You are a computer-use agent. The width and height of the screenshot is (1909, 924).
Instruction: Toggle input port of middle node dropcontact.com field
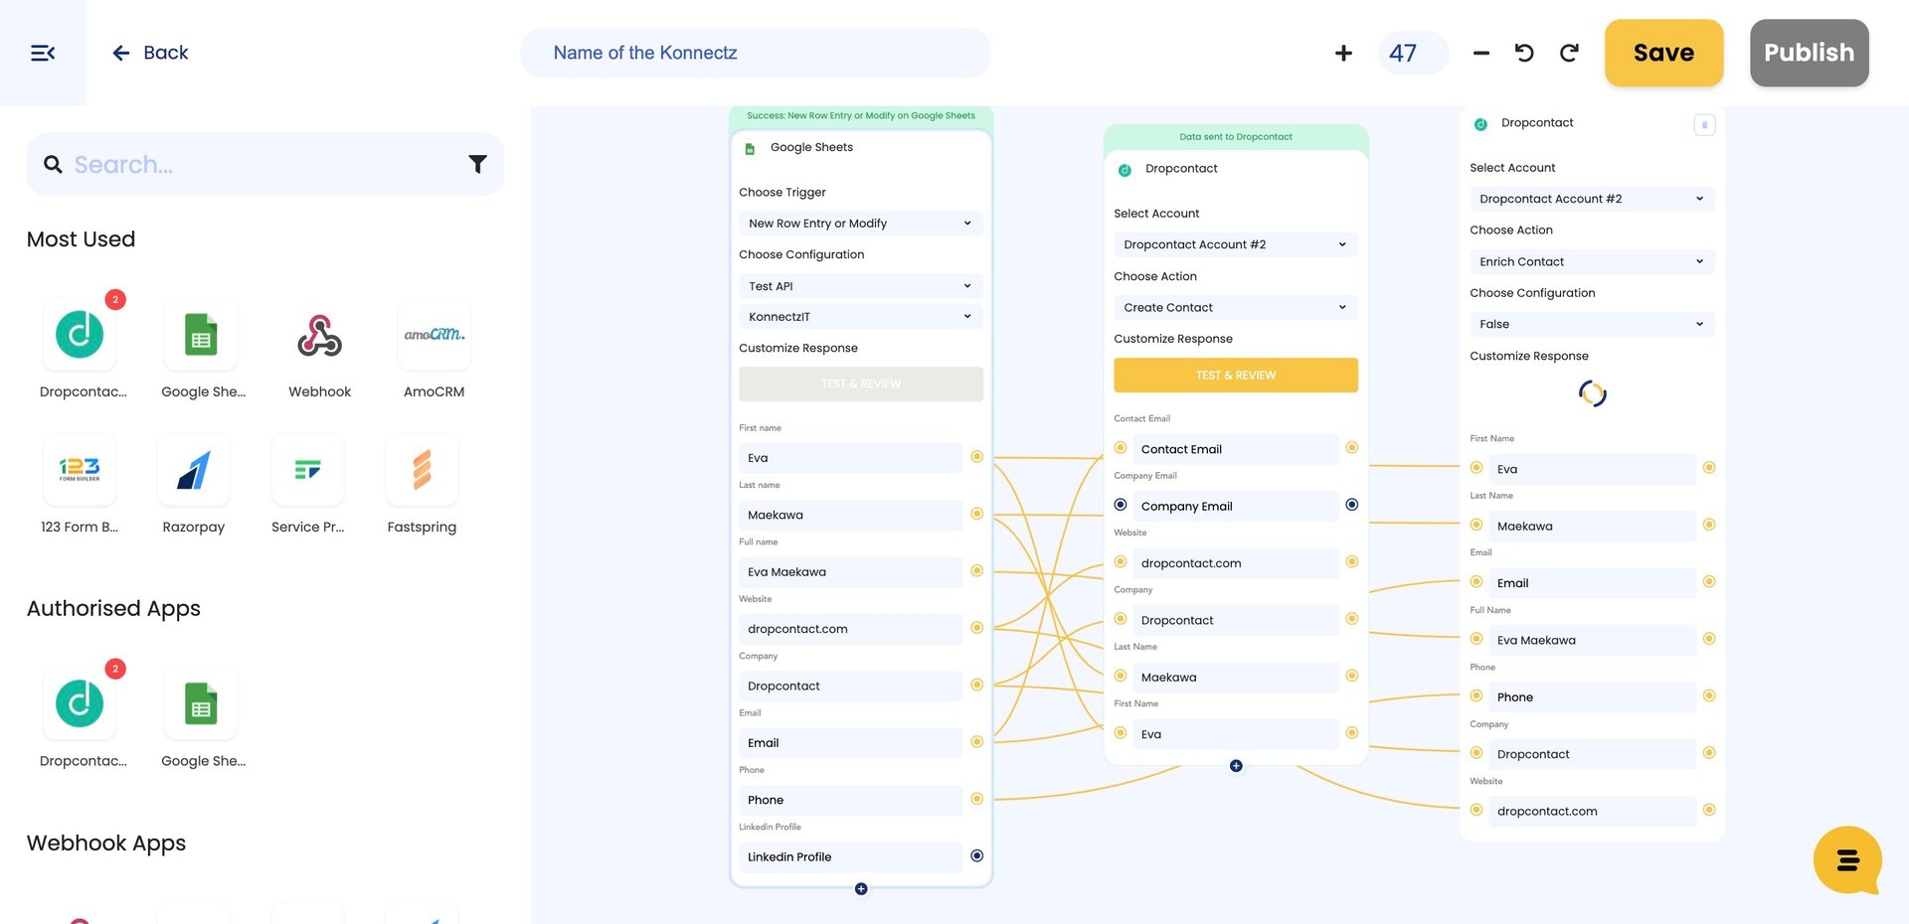1121,562
